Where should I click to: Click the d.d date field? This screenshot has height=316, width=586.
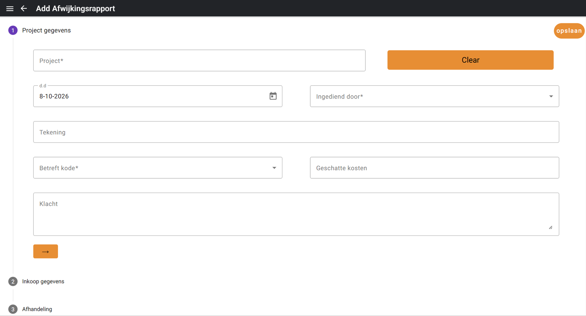point(157,96)
